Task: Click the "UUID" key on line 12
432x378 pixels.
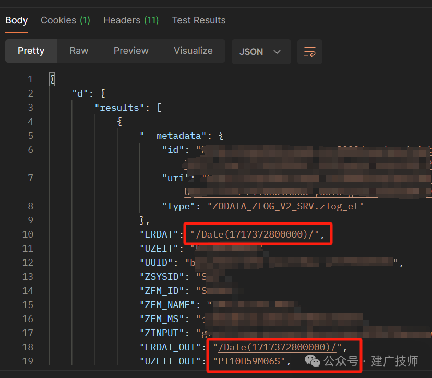Action: tap(156, 263)
